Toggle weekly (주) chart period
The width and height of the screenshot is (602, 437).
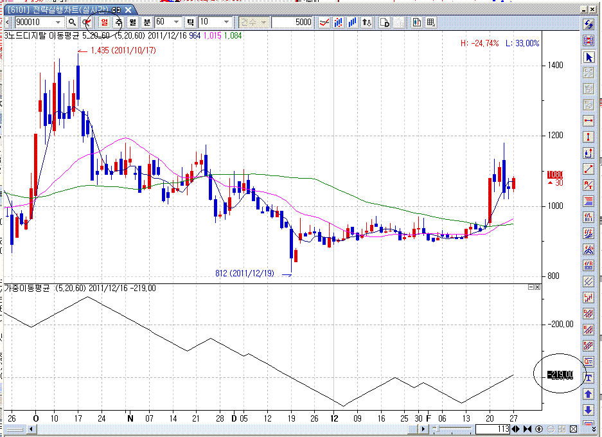pyautogui.click(x=118, y=22)
